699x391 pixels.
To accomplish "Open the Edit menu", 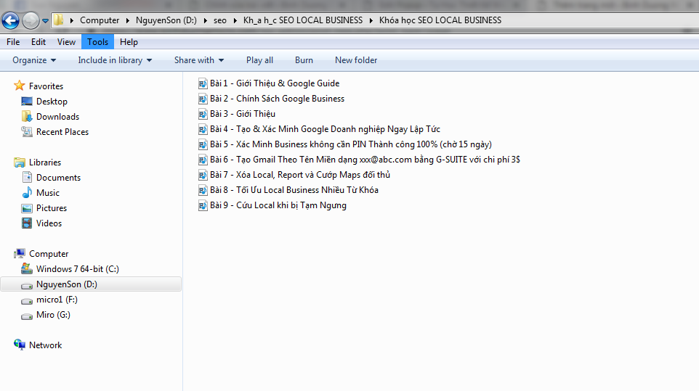I will 39,42.
